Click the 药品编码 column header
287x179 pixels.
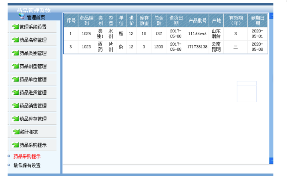(x=86, y=20)
